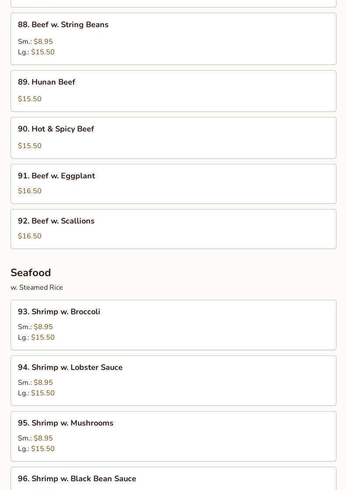
Task: Click the Hot & Spicy Beef price
Action: (30, 146)
